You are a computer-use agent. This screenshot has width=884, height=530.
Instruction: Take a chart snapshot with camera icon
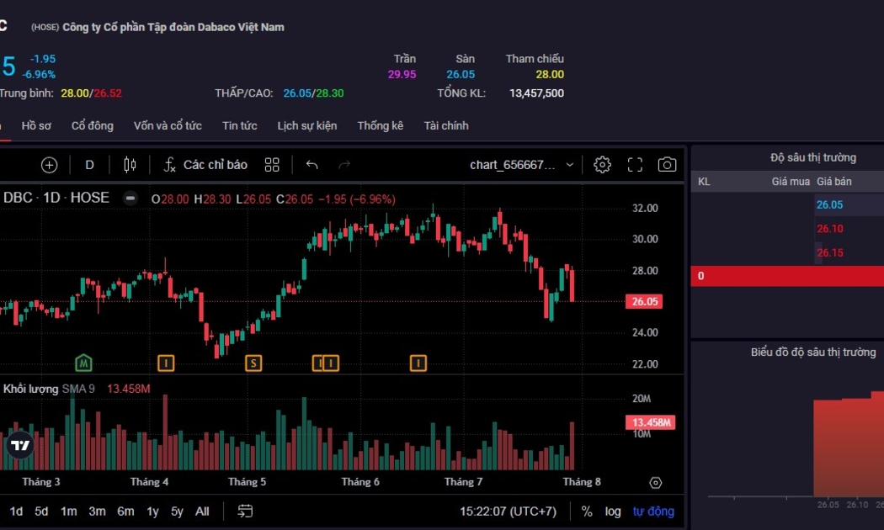667,165
